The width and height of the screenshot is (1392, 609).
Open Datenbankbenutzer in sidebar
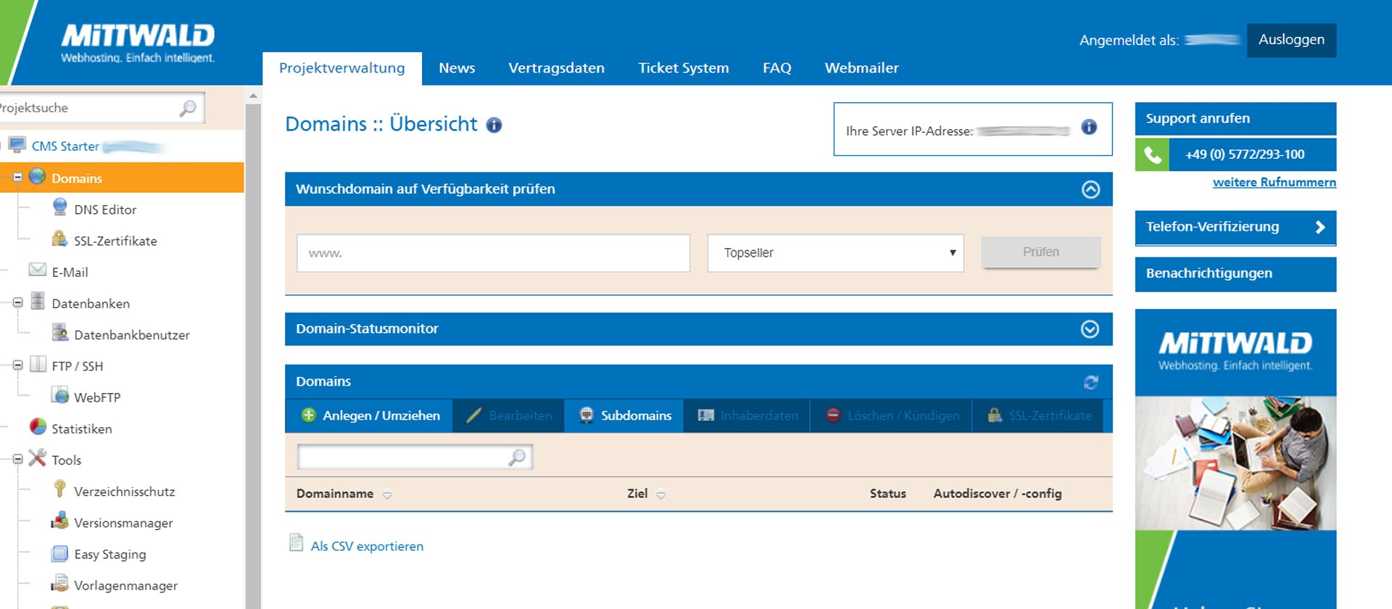pos(132,335)
